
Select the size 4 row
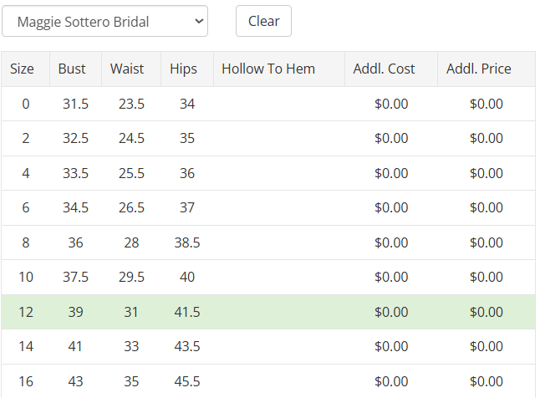coord(25,173)
